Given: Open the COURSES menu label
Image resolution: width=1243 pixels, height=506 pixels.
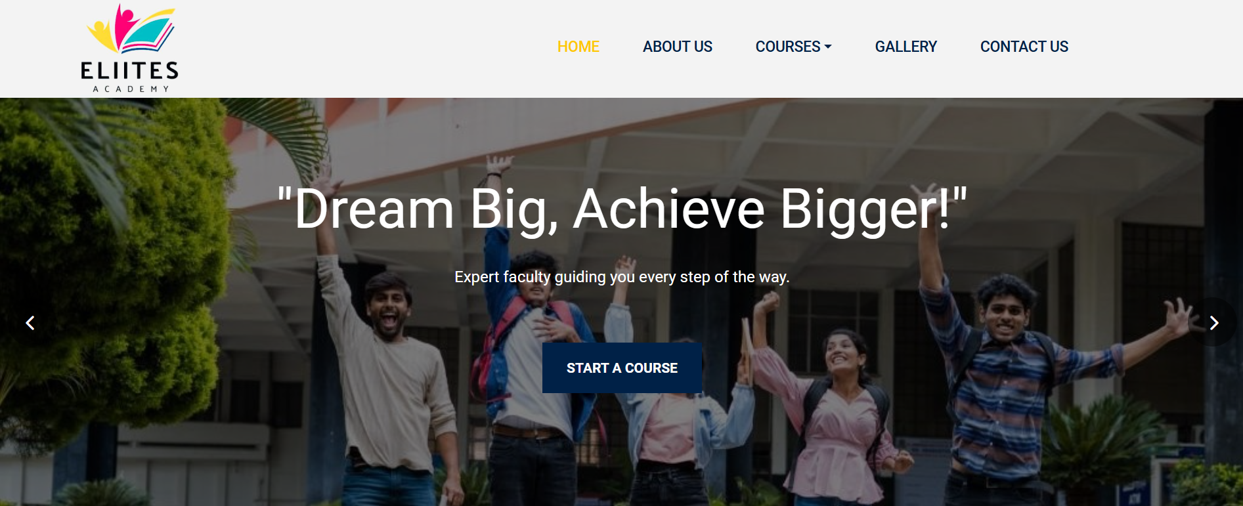Looking at the screenshot, I should pyautogui.click(x=788, y=47).
